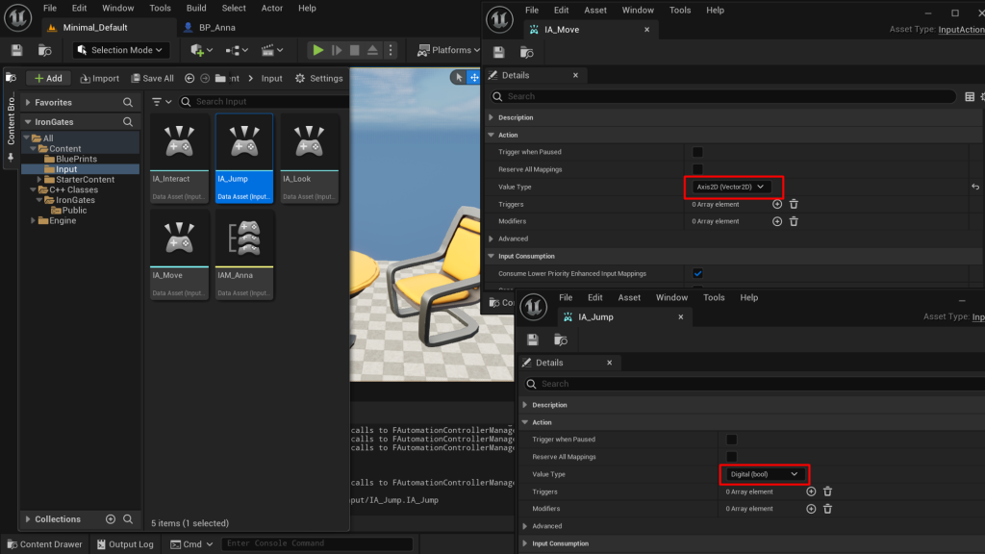Add element to Triggers array in IA_Move
Image resolution: width=985 pixels, height=554 pixels.
point(777,204)
